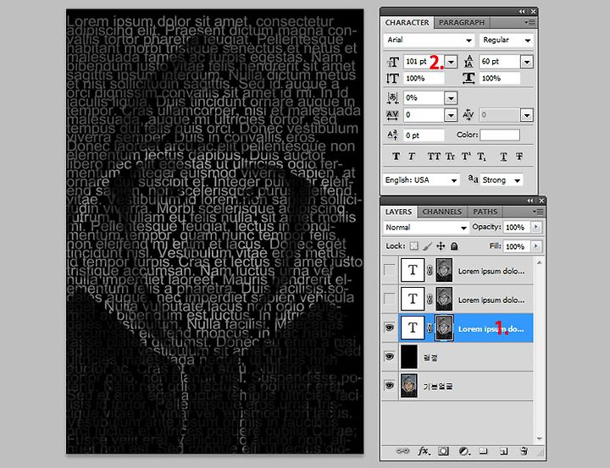Add a layer mask from Layers footer
Viewport: 610px width, 468px height.
click(x=443, y=451)
